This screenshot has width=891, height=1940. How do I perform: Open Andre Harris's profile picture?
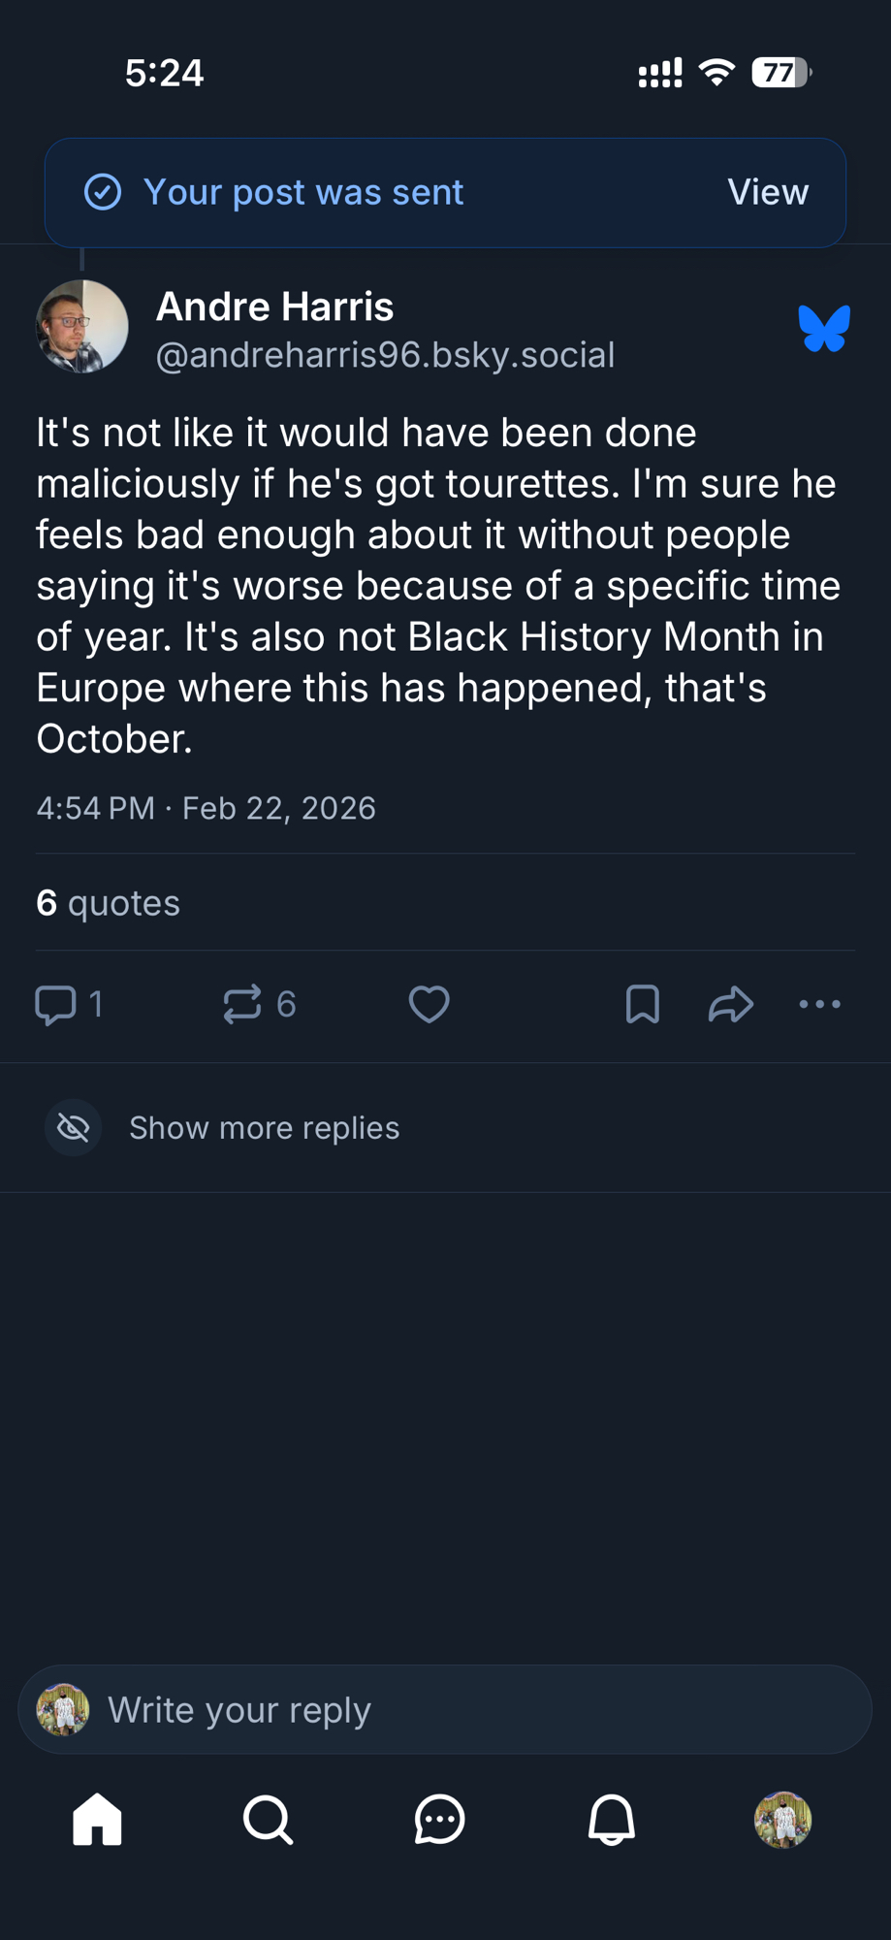82,327
